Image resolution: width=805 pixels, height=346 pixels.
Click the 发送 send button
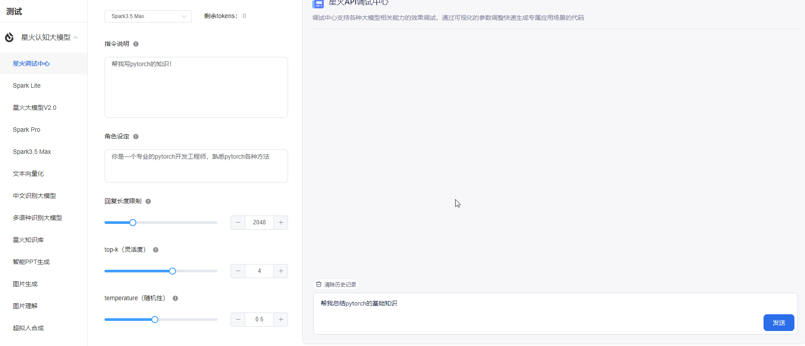tap(779, 323)
